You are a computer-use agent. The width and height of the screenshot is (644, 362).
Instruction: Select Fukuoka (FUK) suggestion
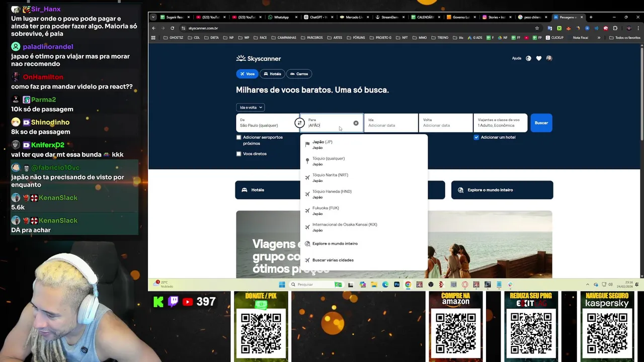point(364,211)
